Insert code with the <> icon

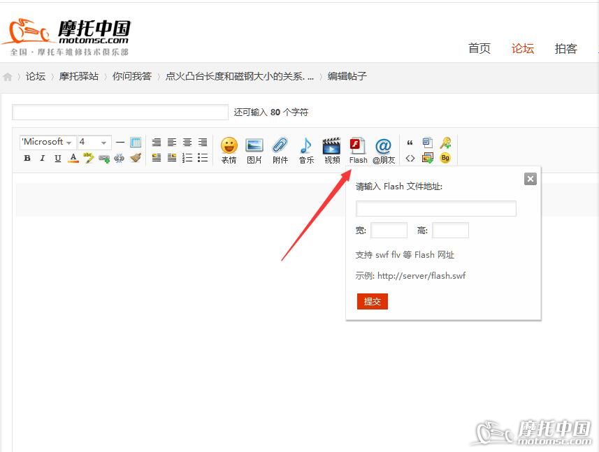click(410, 158)
